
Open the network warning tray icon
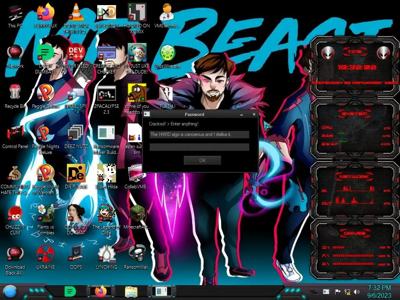pyautogui.click(x=347, y=291)
